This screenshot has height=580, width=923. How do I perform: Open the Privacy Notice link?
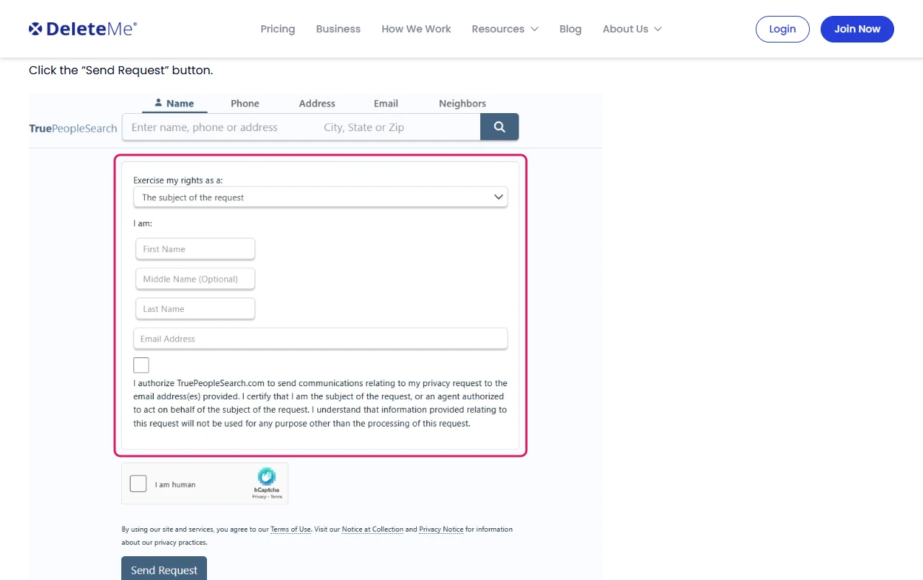[x=441, y=529]
